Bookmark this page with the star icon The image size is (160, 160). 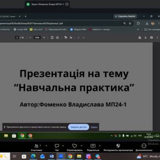130,23
